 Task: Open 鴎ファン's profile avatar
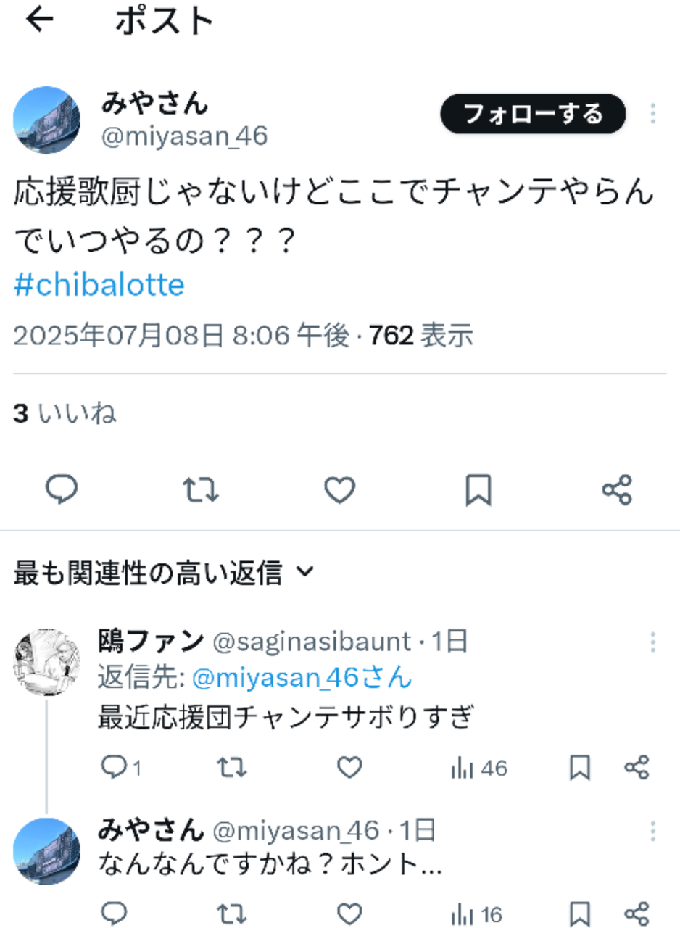click(48, 661)
